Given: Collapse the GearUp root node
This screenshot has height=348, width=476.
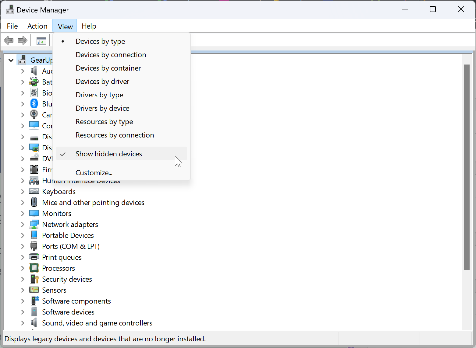Looking at the screenshot, I should [11, 60].
